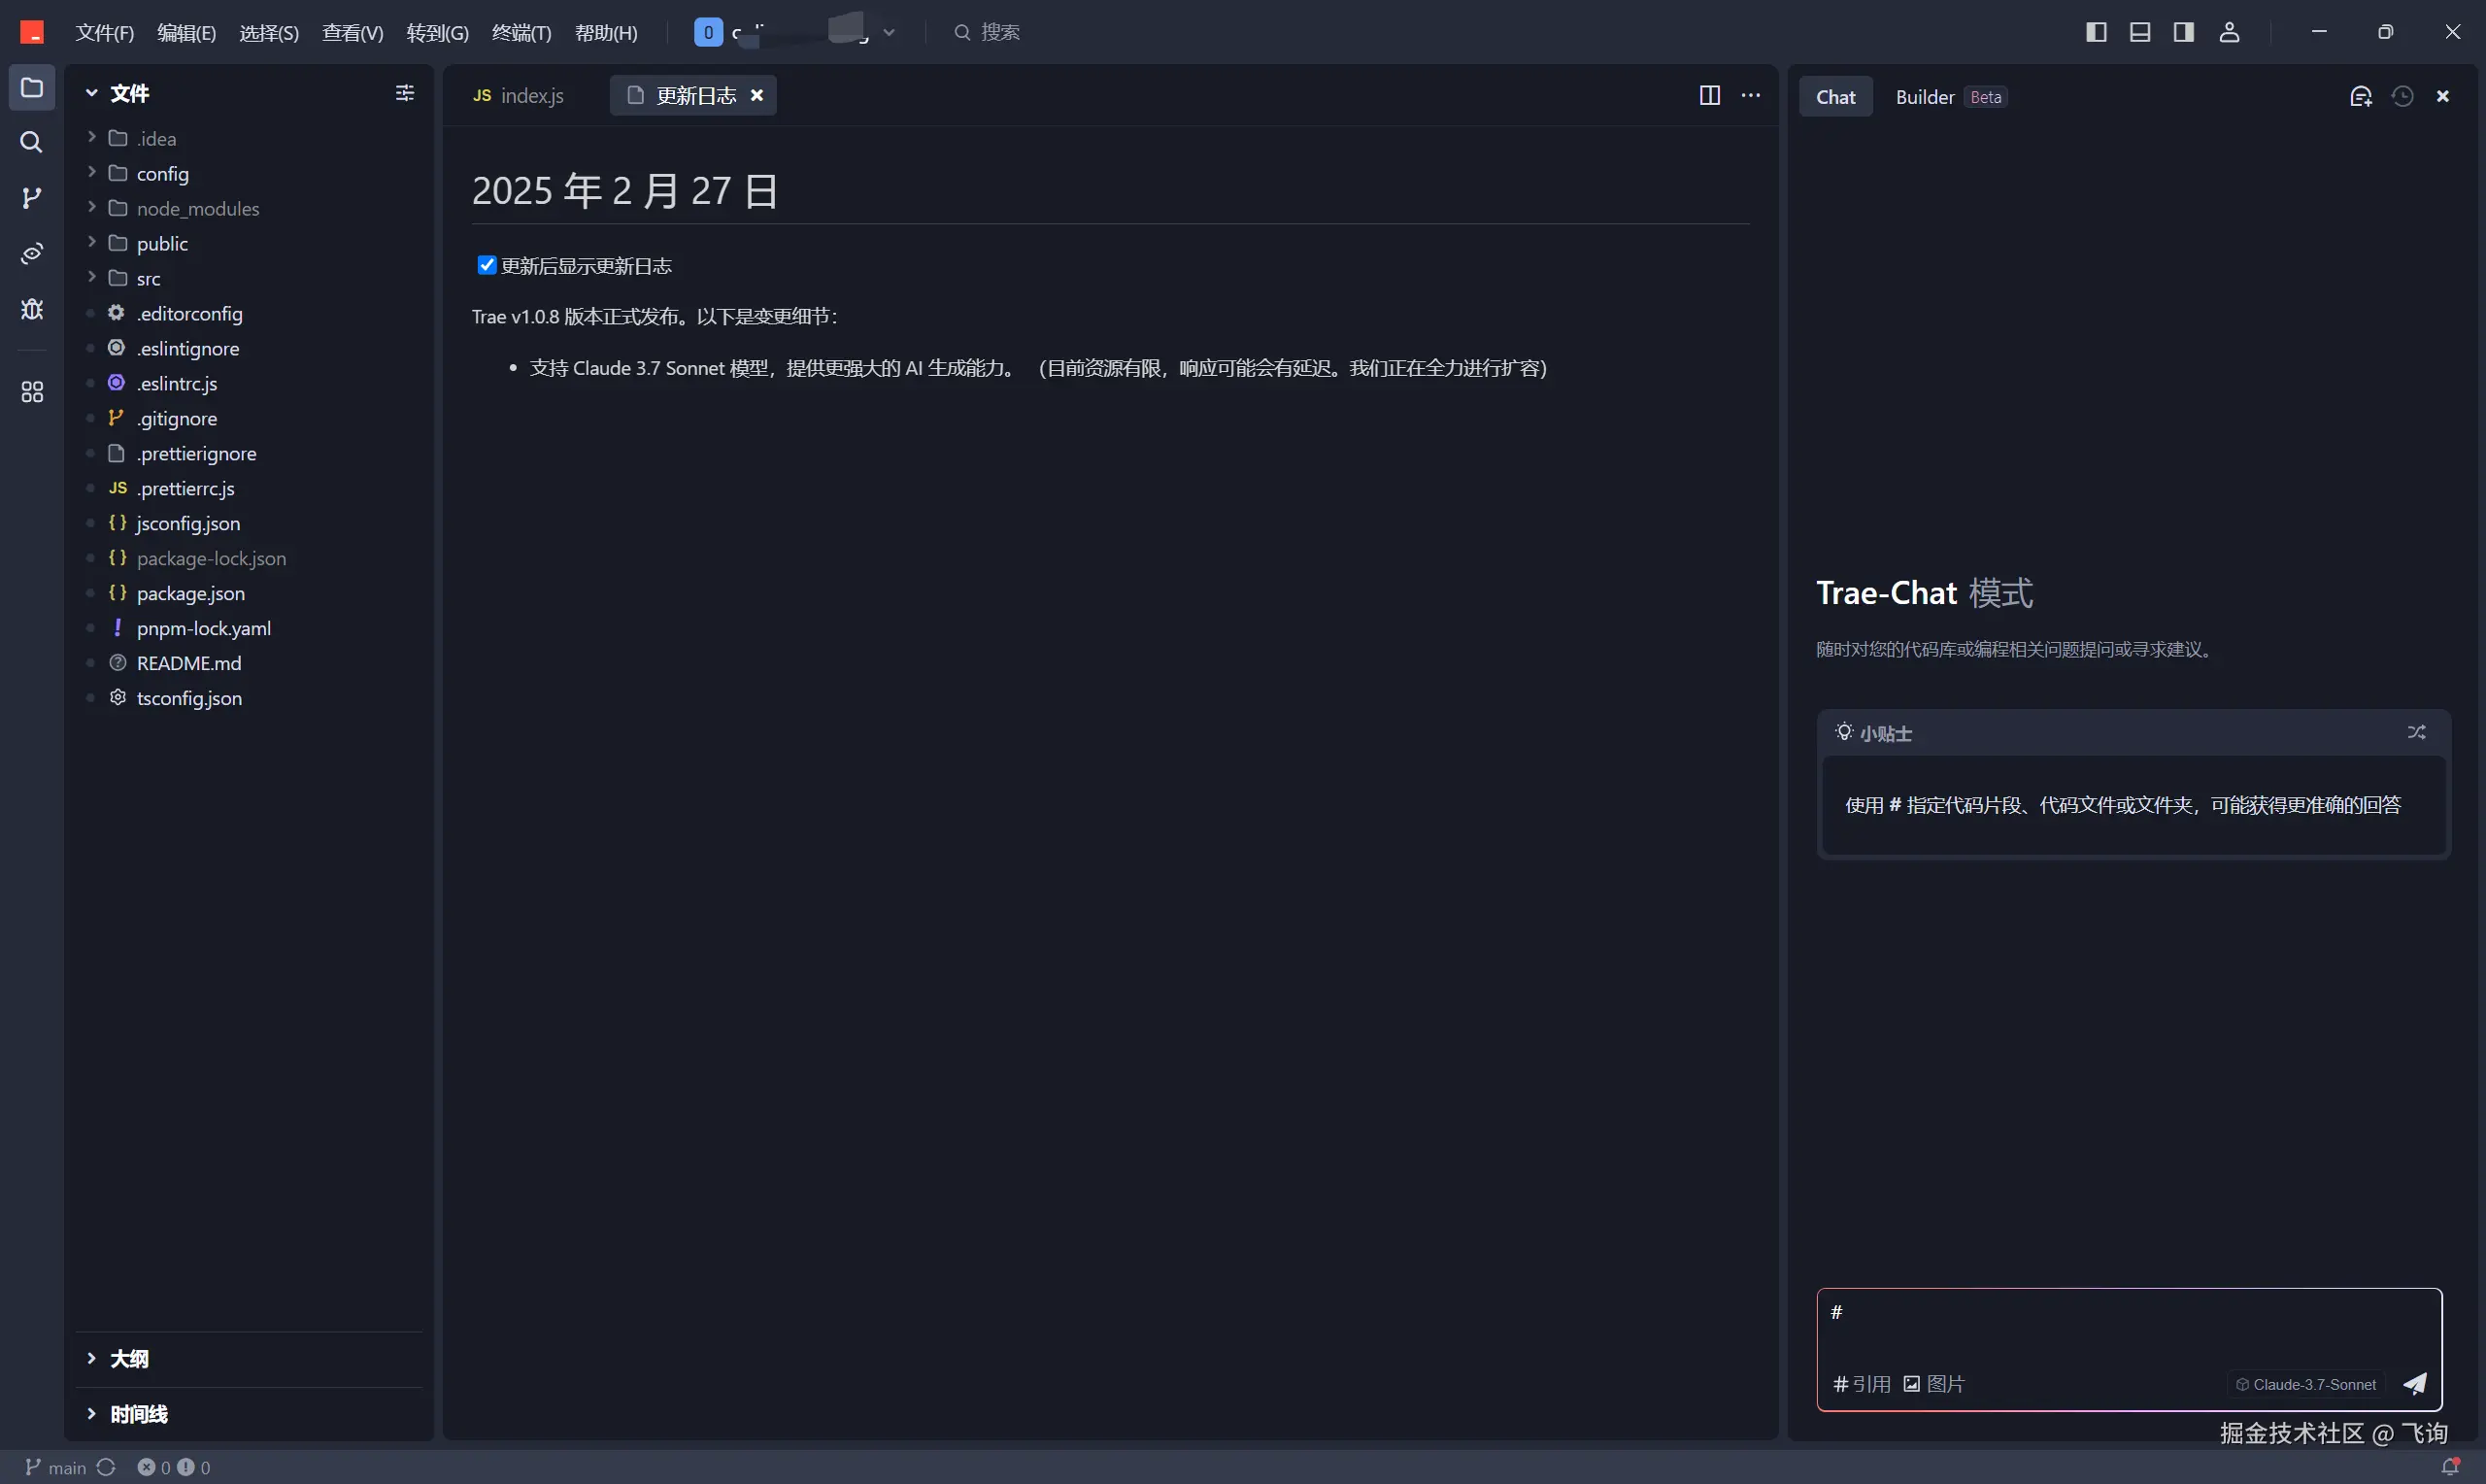Open the Extensions grid panel
The width and height of the screenshot is (2486, 1484).
[32, 392]
